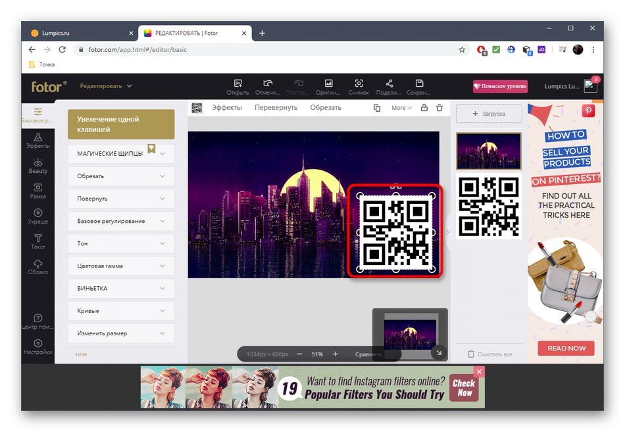This screenshot has height=432, width=625.
Task: Click the QR pattern icon in sticker toolbar
Action: (x=197, y=108)
